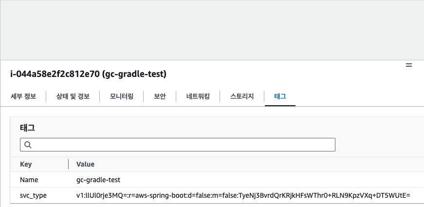This screenshot has width=424, height=207.
Task: Click the gc-gradle-test tag value cell
Action: (98, 180)
